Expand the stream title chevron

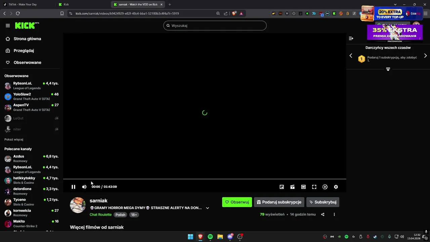pos(207,208)
